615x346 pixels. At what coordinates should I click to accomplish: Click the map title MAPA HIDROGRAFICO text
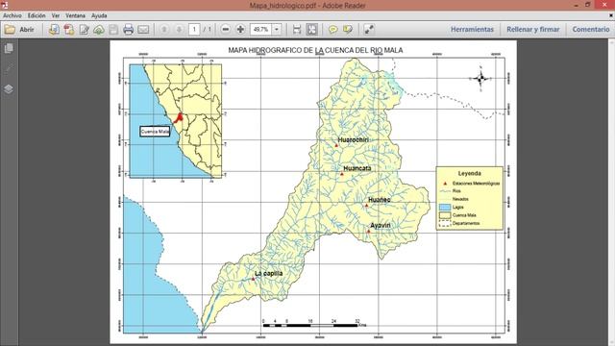(x=315, y=50)
